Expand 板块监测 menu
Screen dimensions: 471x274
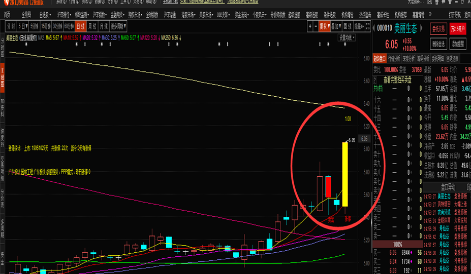[x=82, y=15]
